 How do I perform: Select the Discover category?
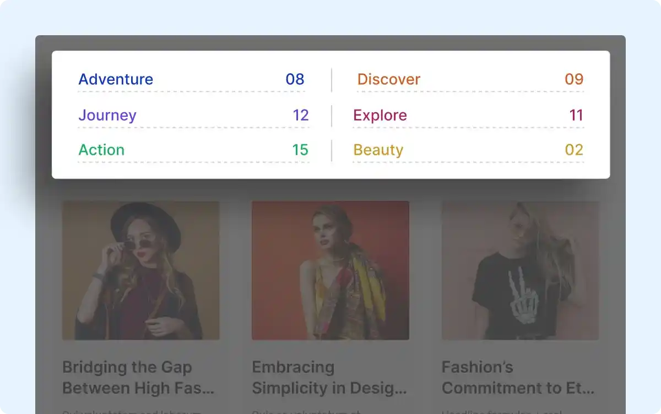point(388,79)
